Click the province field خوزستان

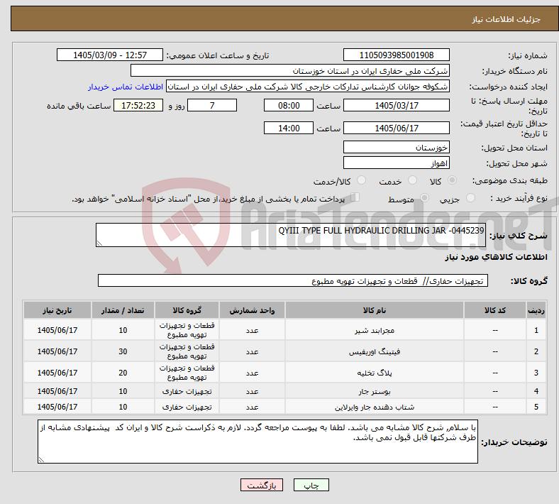tap(396, 148)
